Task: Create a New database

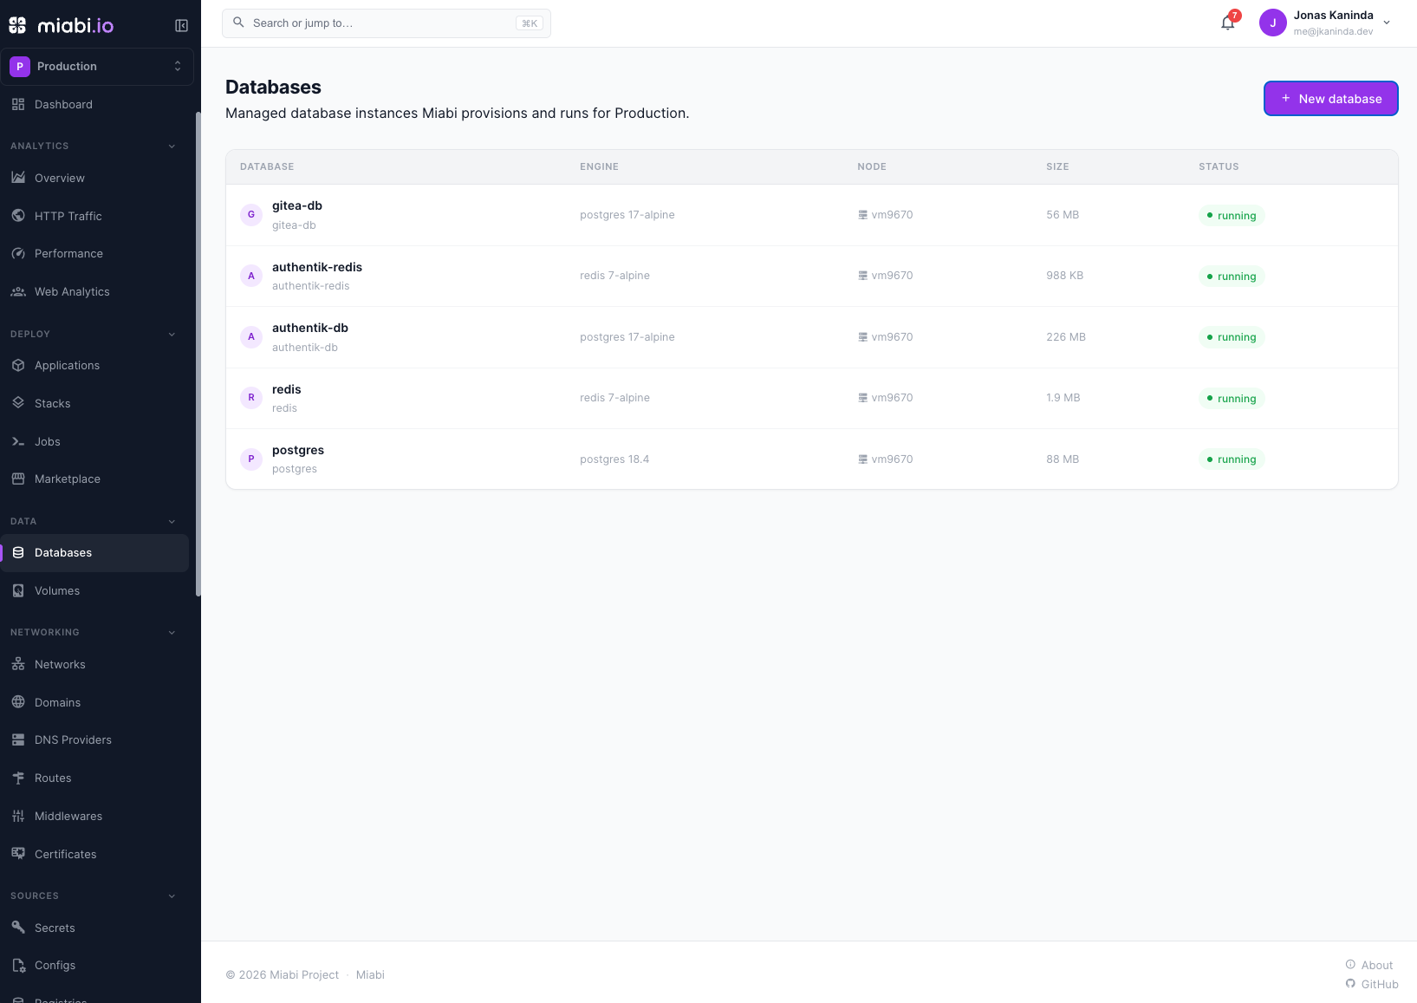Action: point(1331,99)
